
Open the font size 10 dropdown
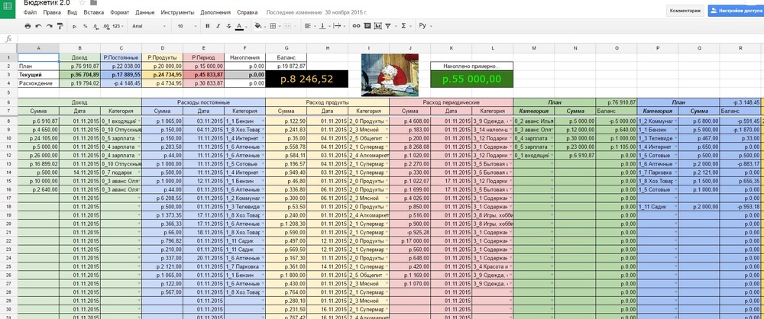point(186,26)
